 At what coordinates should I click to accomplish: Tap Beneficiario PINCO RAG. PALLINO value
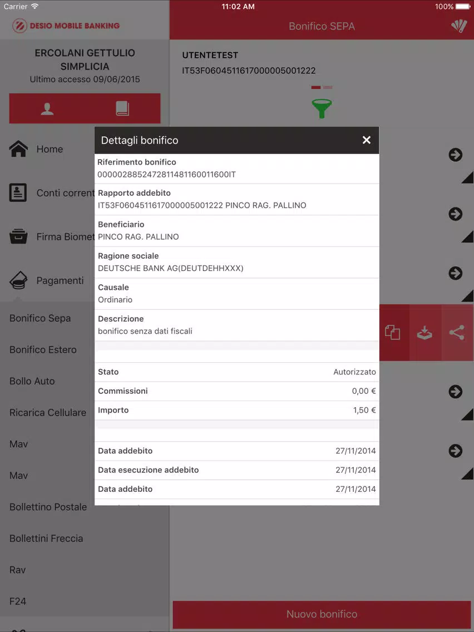[x=138, y=236]
